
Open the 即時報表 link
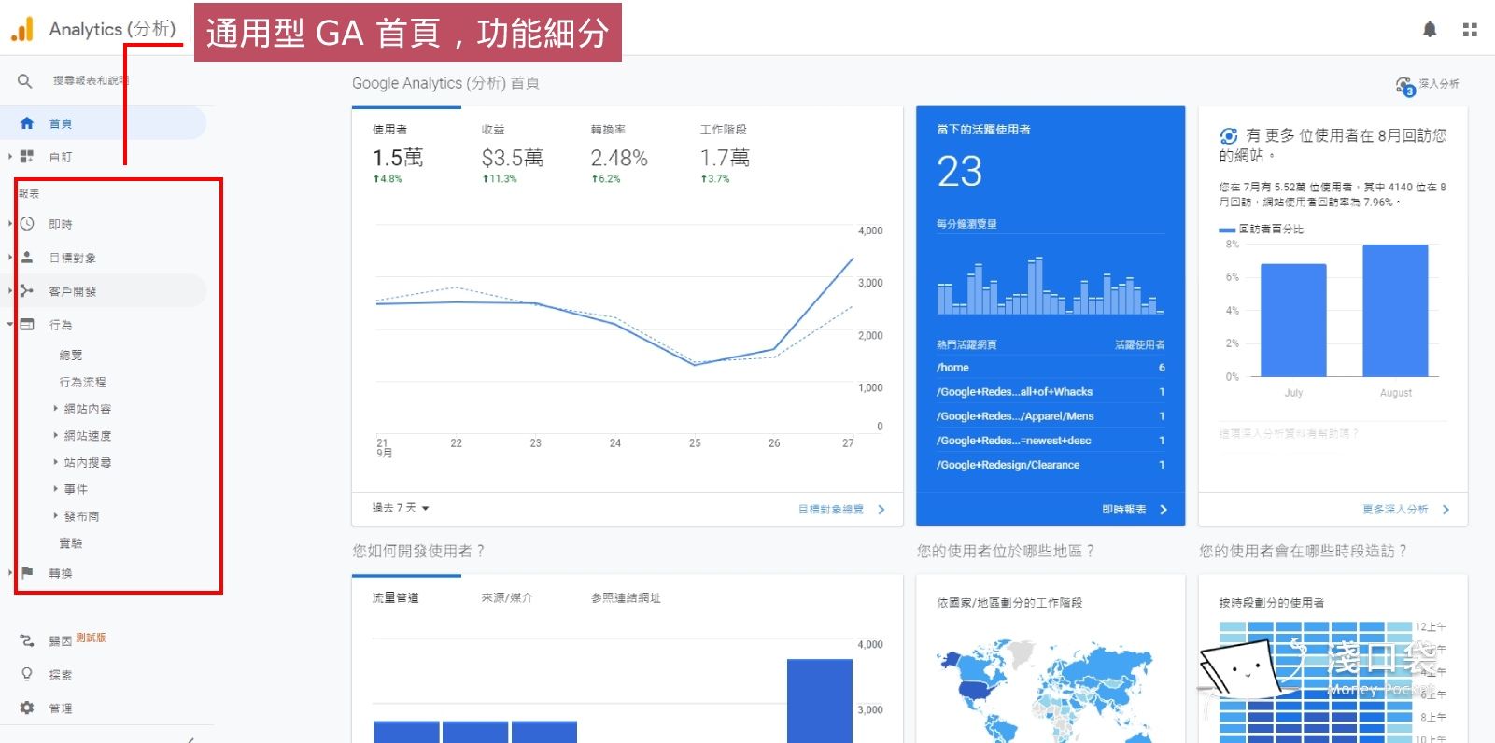point(1124,510)
